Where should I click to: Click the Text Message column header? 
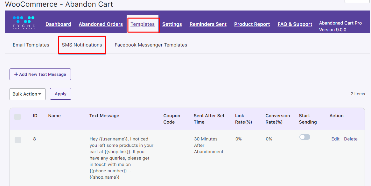(x=104, y=116)
